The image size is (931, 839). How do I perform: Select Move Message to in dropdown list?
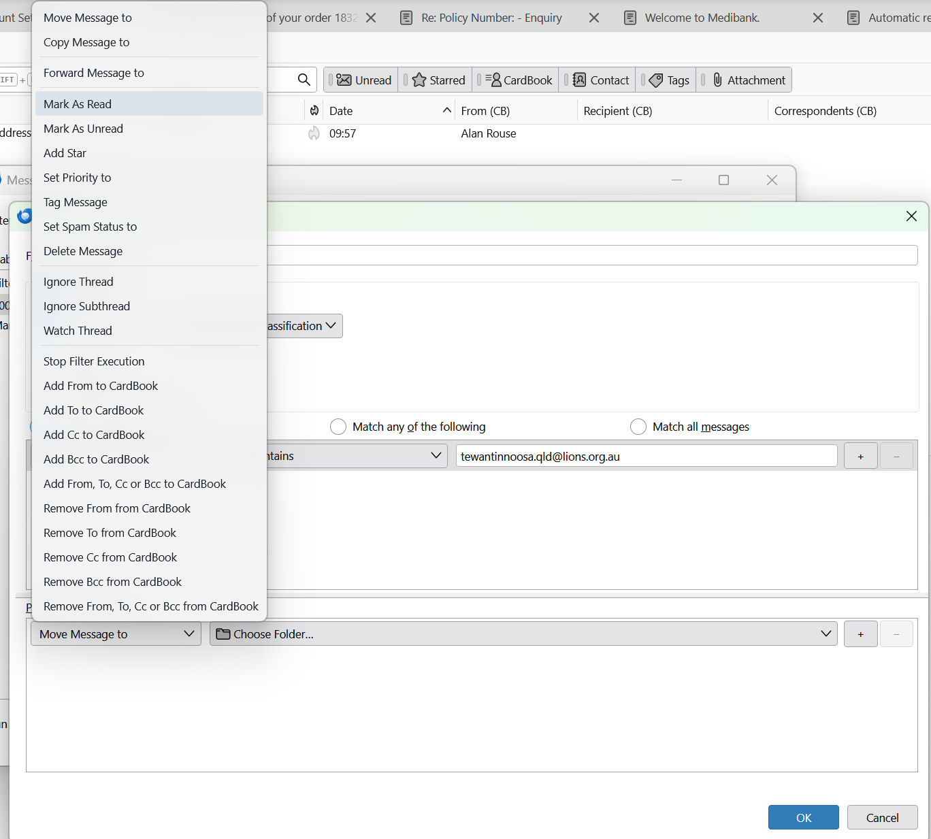click(149, 18)
